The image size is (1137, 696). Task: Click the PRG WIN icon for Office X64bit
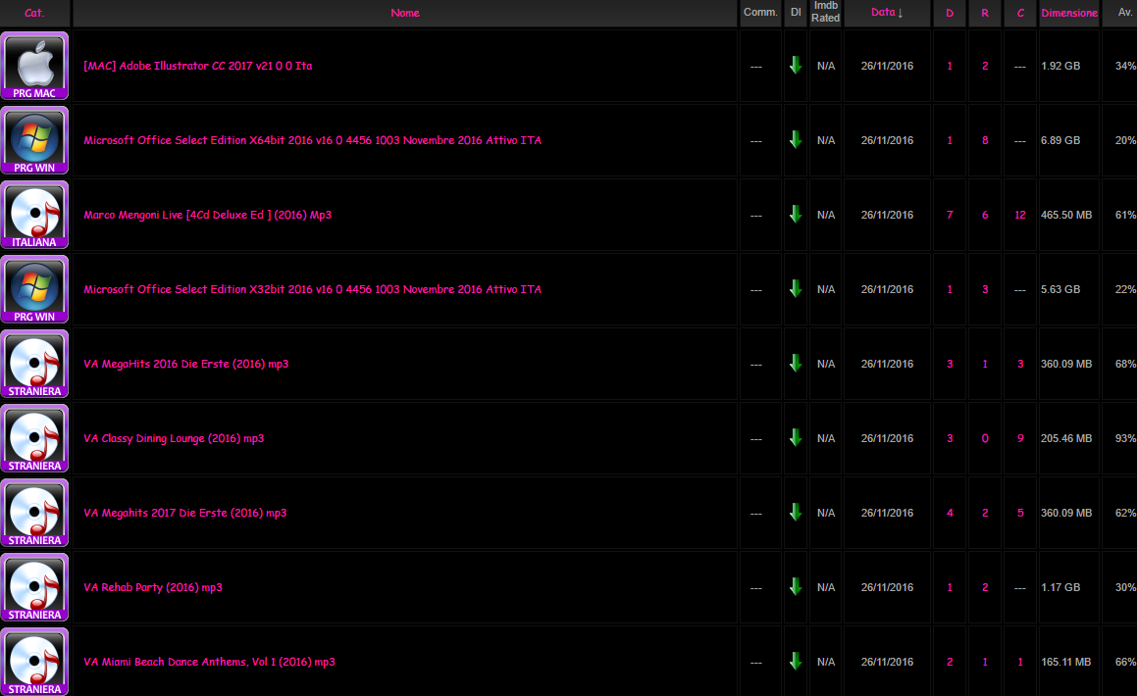click(x=34, y=140)
